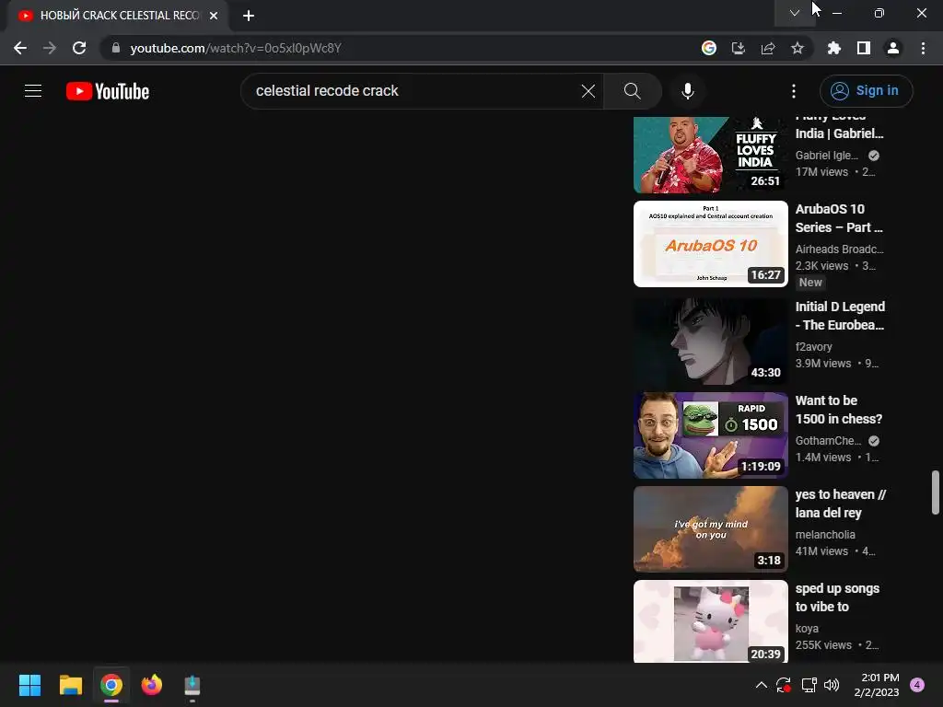The image size is (943, 707).
Task: Open a new browser tab
Action: 249,16
